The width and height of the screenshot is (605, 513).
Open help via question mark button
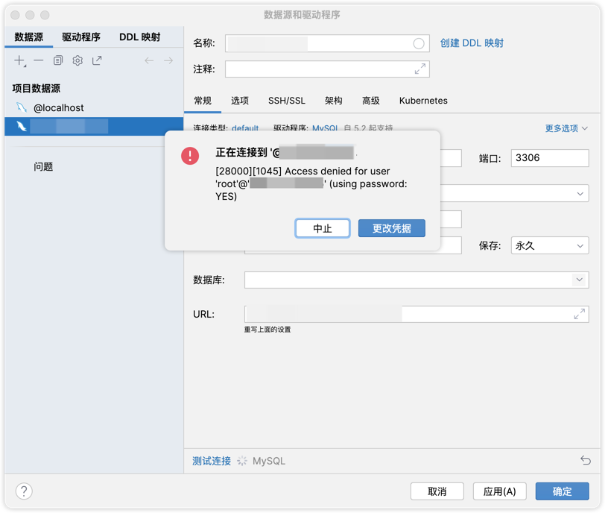[x=24, y=491]
